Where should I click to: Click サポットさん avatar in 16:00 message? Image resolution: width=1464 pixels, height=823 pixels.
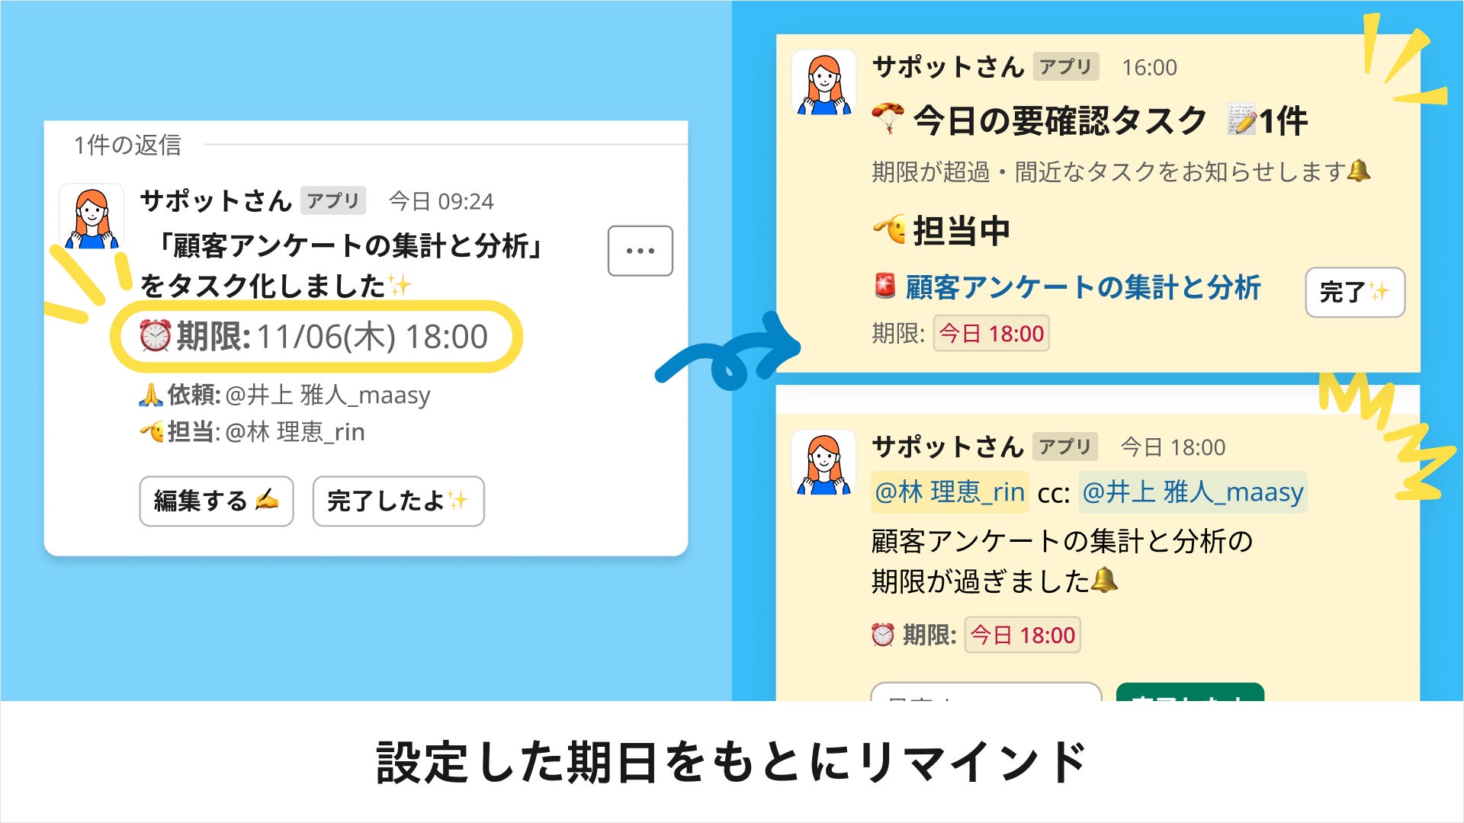pos(823,82)
